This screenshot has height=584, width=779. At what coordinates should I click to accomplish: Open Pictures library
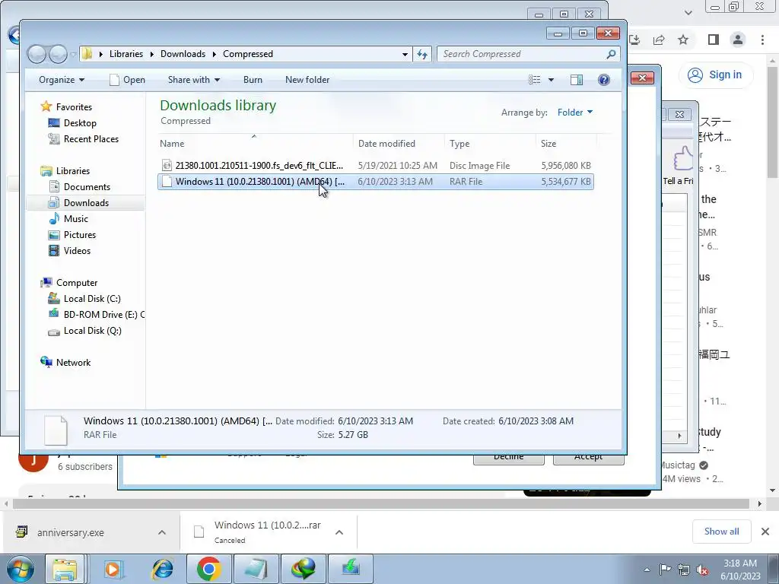[79, 235]
